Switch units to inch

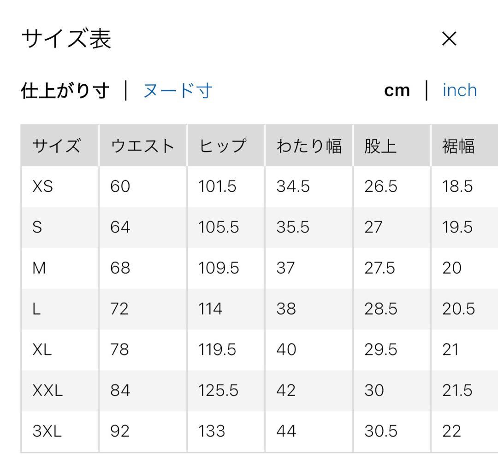(x=459, y=90)
